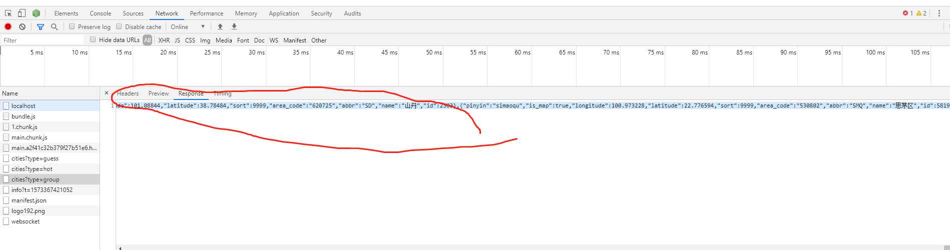The image size is (950, 250).
Task: Switch to the Application tab
Action: (x=284, y=13)
